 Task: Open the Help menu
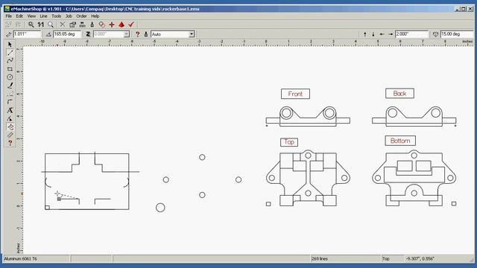point(95,16)
